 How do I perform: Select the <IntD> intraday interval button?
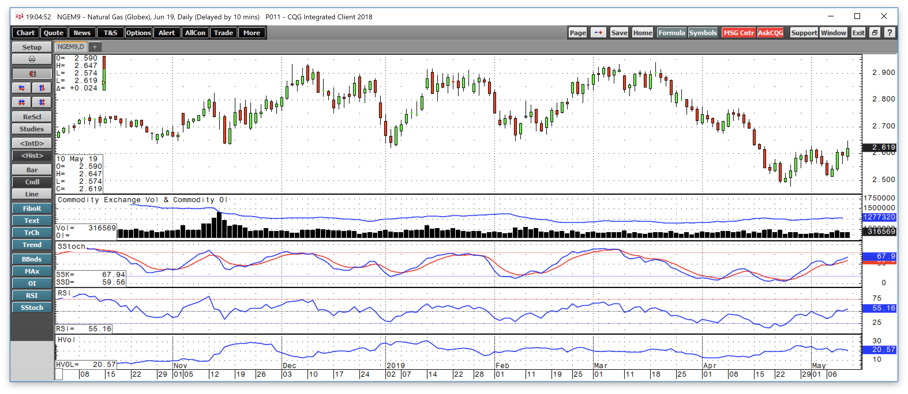[32, 143]
